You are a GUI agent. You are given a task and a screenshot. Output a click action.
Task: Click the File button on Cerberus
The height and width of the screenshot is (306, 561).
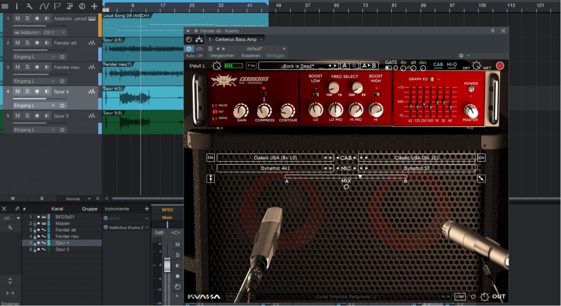tap(251, 66)
